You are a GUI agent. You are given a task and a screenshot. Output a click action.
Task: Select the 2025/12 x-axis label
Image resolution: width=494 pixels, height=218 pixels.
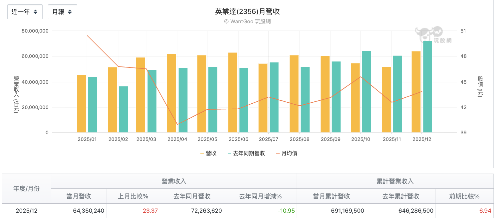[422, 139]
